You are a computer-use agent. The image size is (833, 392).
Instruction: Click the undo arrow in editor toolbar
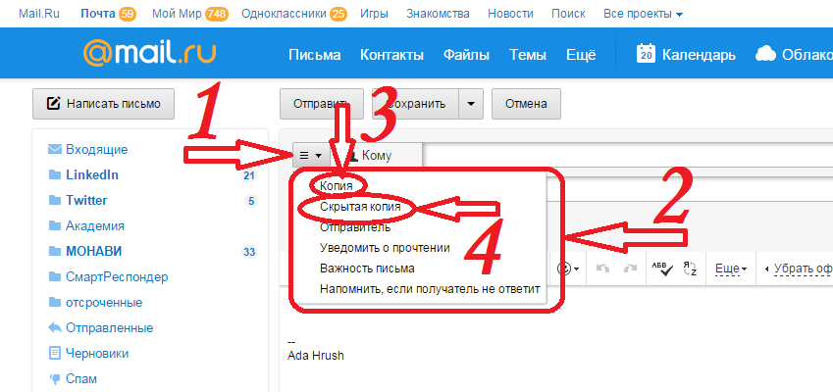602,269
